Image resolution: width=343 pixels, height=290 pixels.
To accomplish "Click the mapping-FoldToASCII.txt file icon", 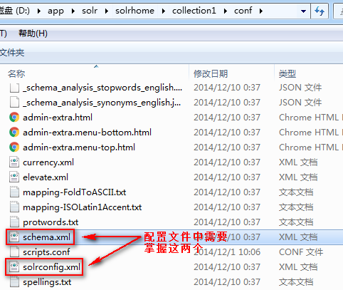I will [14, 192].
